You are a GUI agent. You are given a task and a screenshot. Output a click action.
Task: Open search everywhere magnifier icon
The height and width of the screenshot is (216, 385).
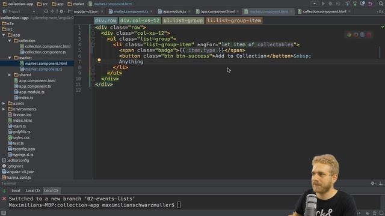[x=381, y=4]
